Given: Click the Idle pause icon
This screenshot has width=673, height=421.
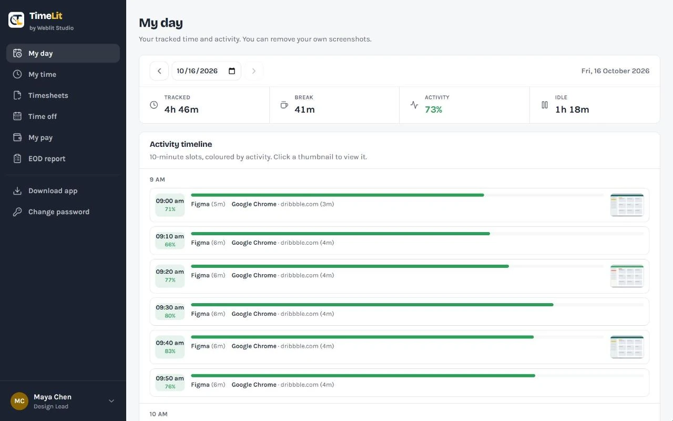Looking at the screenshot, I should click(545, 105).
